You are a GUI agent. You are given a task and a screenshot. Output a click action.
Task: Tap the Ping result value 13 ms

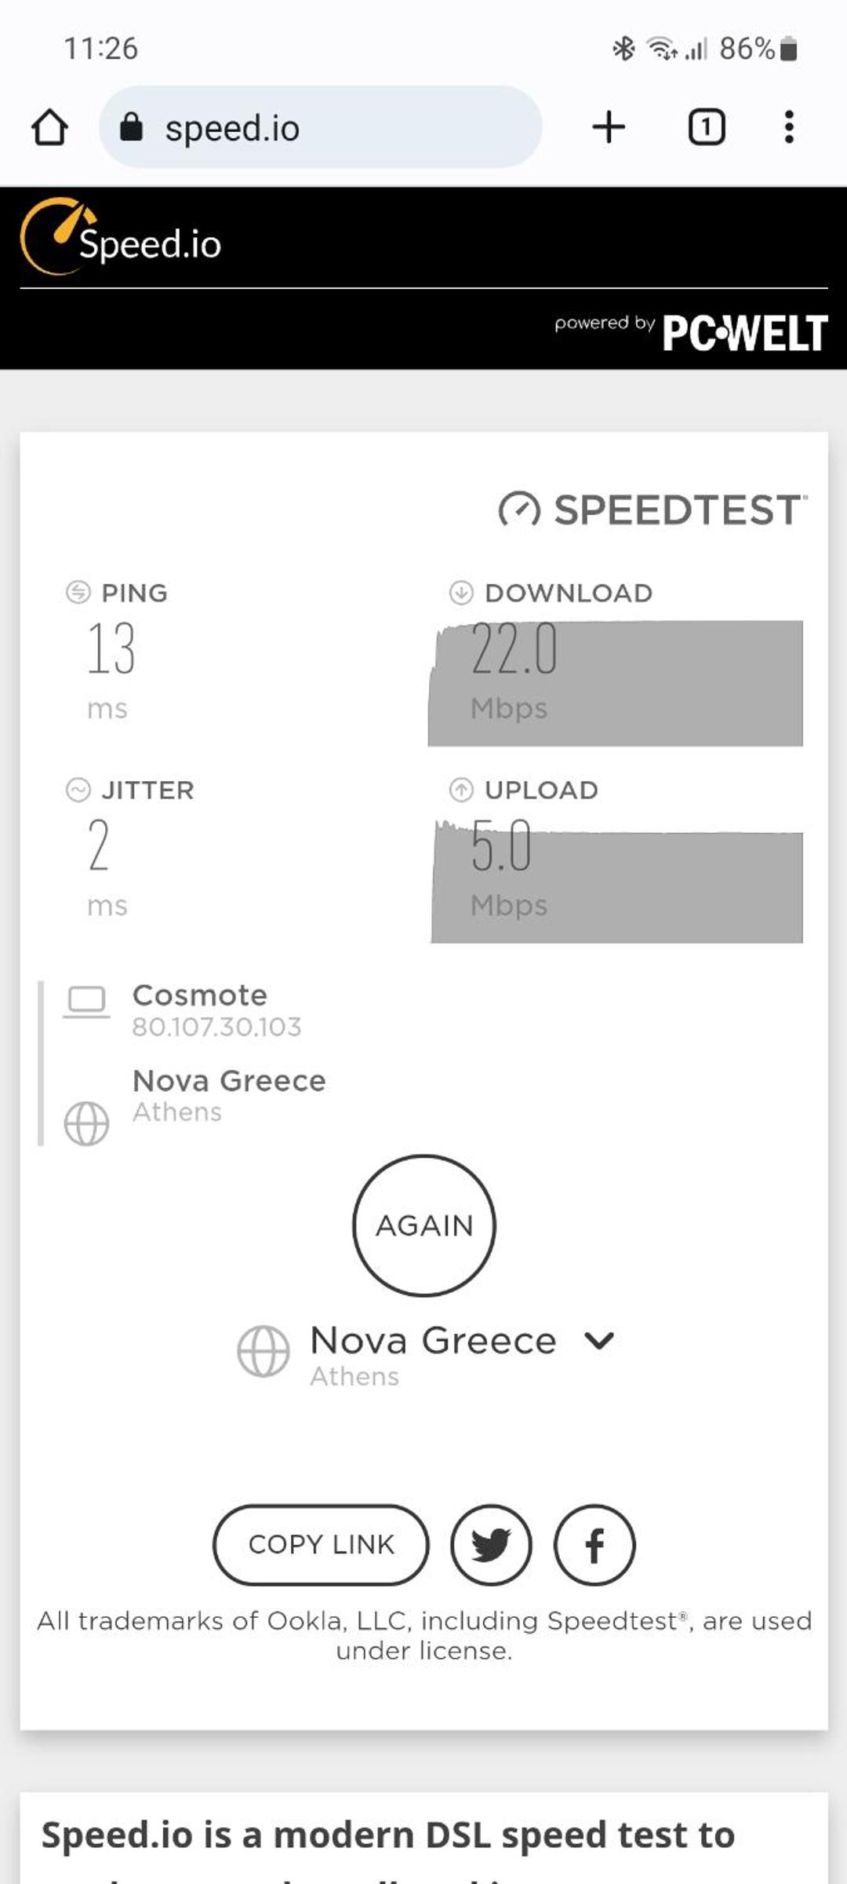point(111,670)
